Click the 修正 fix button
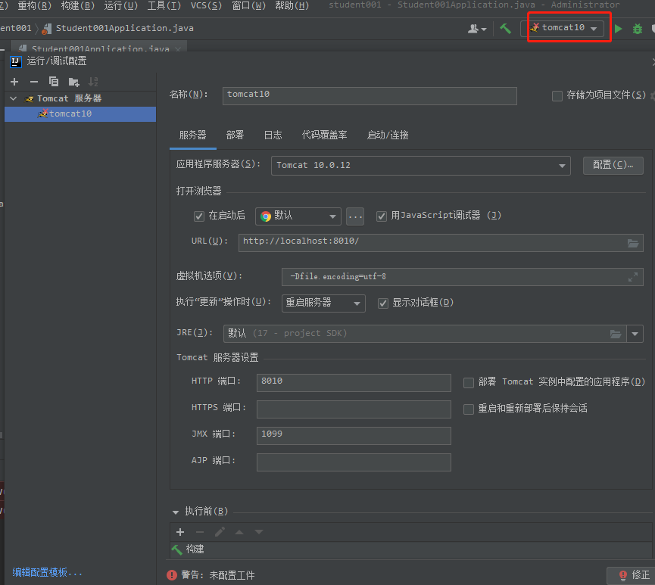This screenshot has height=585, width=655. (x=633, y=575)
